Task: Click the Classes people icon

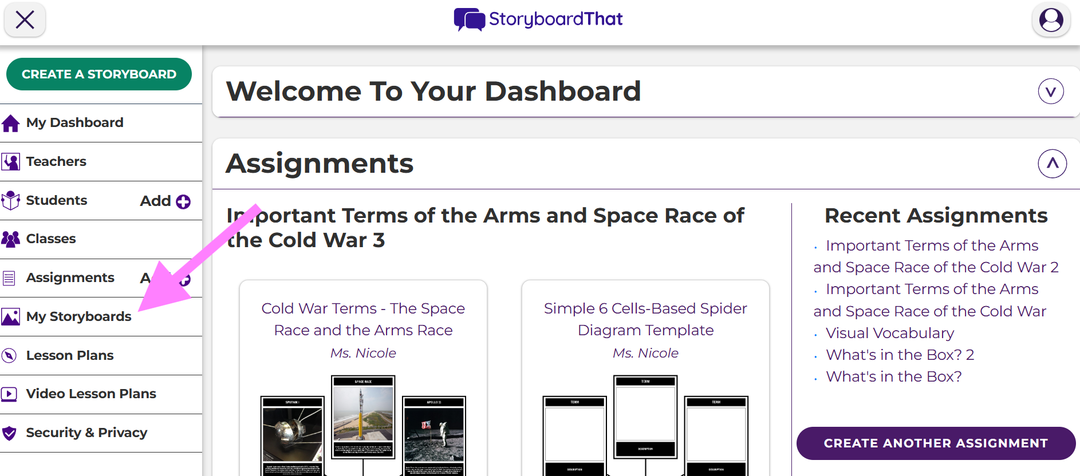Action: pos(10,239)
